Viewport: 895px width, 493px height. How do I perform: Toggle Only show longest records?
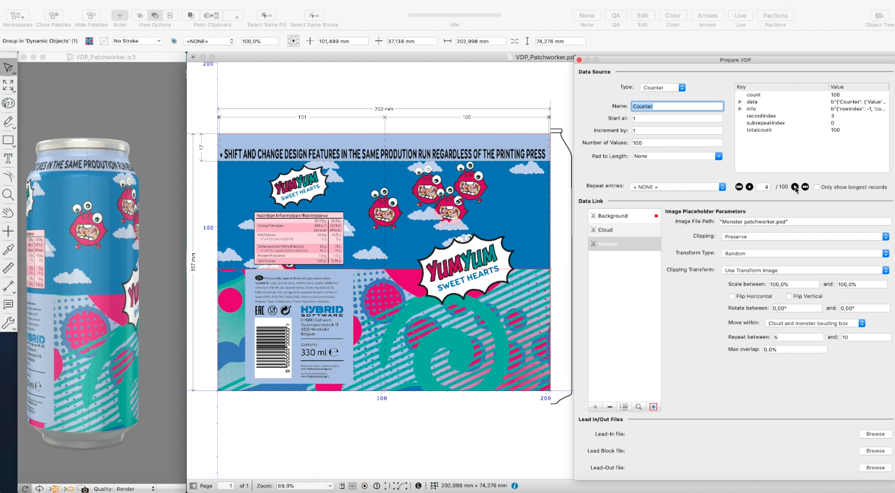[817, 187]
